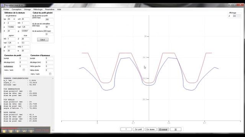Click the 'entraxe (mm)' row in data panel
Screen dimensions: 245x137
tap(20, 85)
